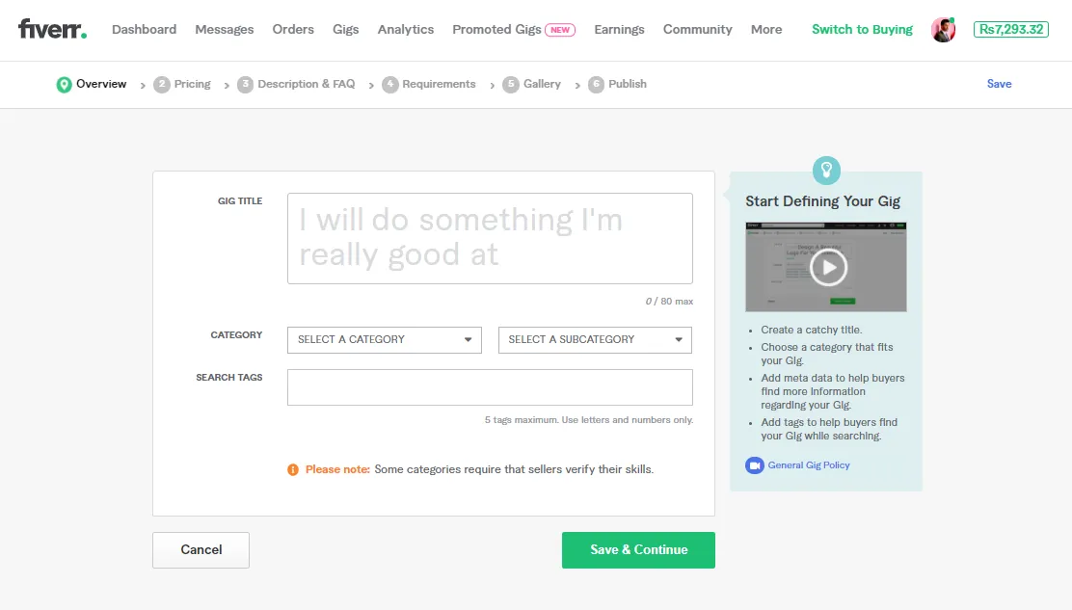
Task: Click the '0 / 80 max' character counter
Action: [669, 302]
